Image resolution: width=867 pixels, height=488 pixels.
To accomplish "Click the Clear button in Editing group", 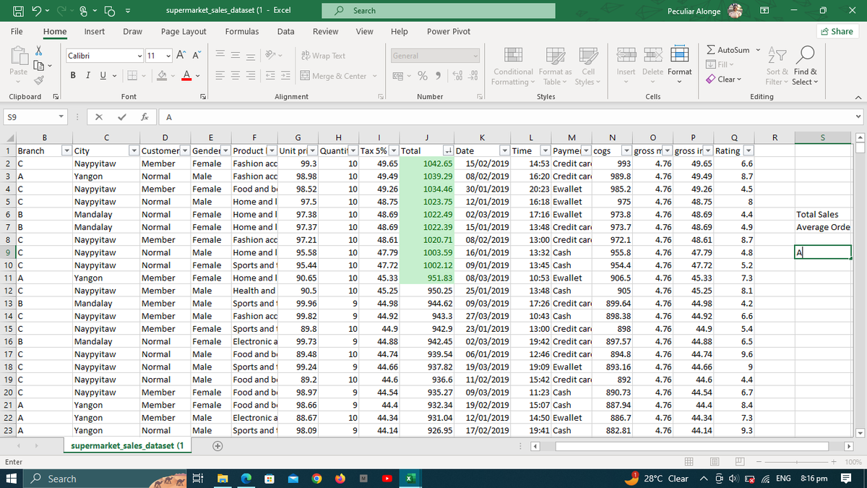I will [724, 79].
